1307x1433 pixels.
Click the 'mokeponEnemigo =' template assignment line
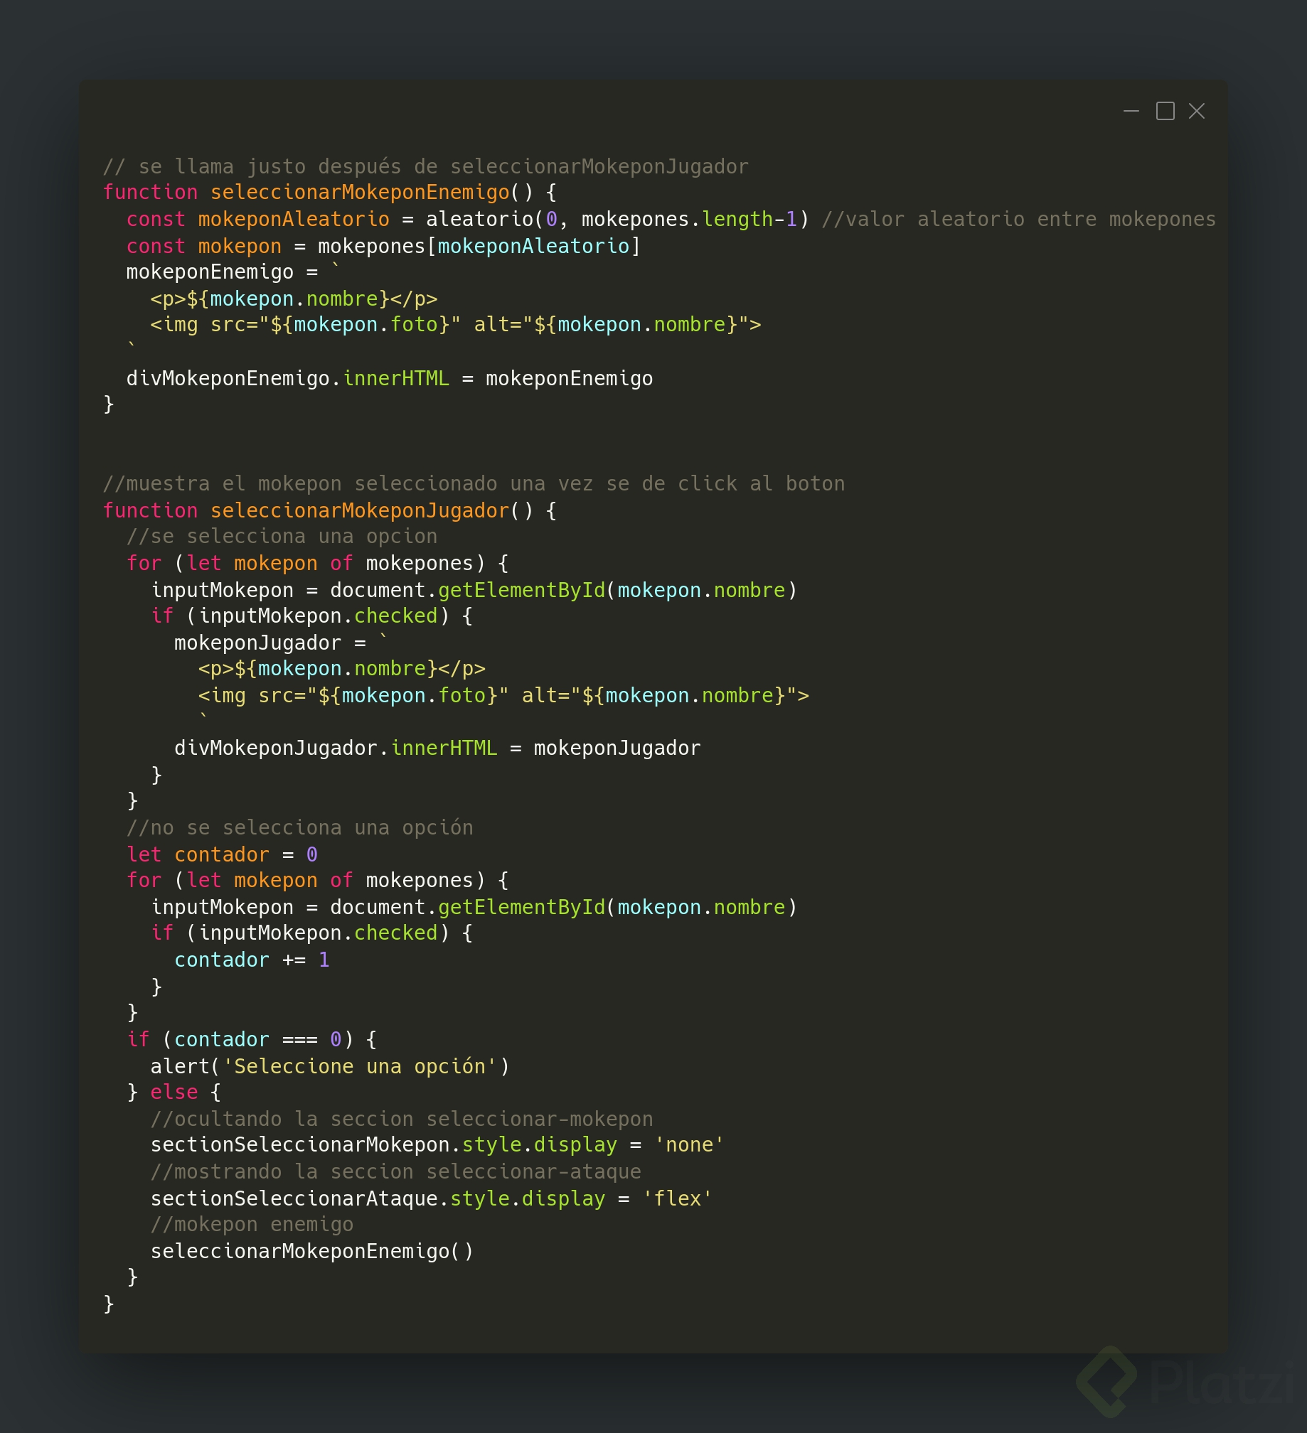point(233,272)
